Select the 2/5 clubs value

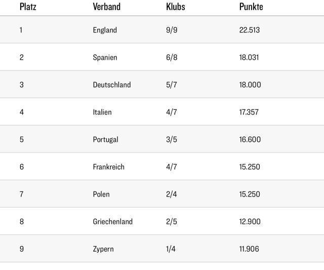[x=172, y=221]
